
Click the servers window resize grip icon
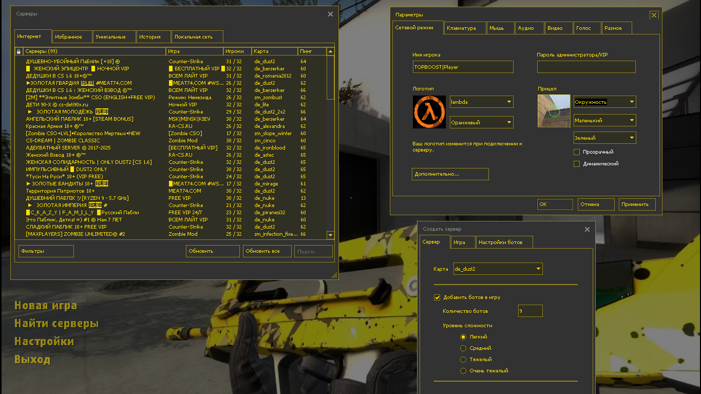tap(334, 275)
